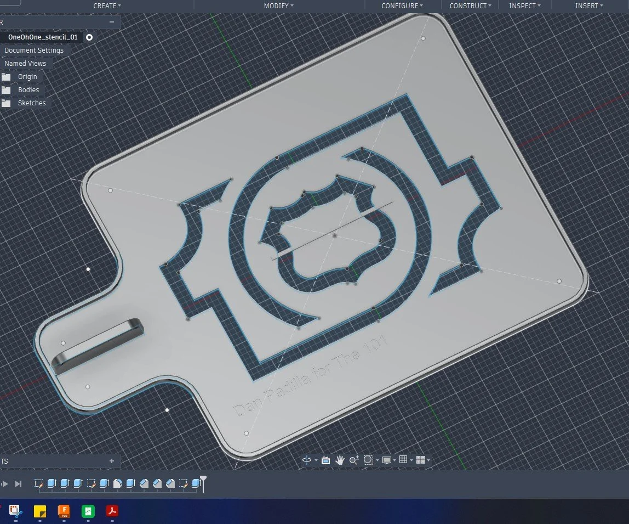Select the Pan hand tool
The height and width of the screenshot is (524, 629).
(x=340, y=460)
